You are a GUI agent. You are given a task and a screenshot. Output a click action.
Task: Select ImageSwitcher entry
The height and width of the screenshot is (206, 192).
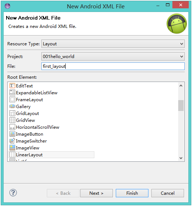32,141
